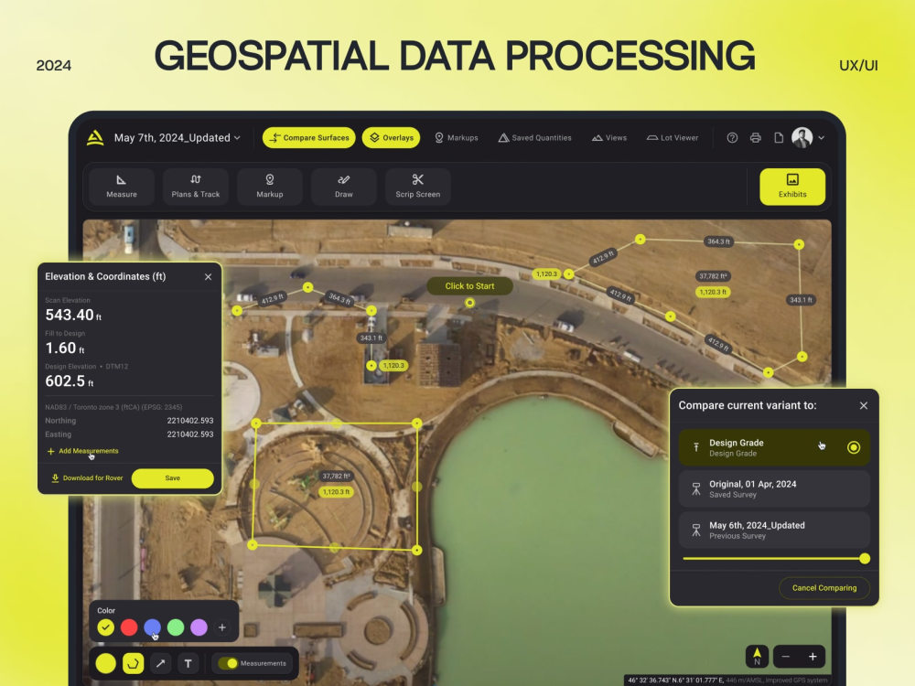Select the arrow annotation tool
Image resolution: width=915 pixels, height=686 pixels.
[x=160, y=663]
